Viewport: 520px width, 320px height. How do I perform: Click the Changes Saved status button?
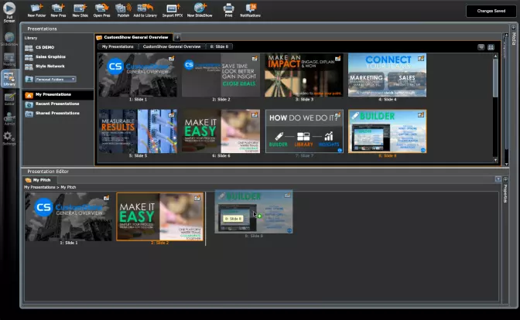click(491, 11)
